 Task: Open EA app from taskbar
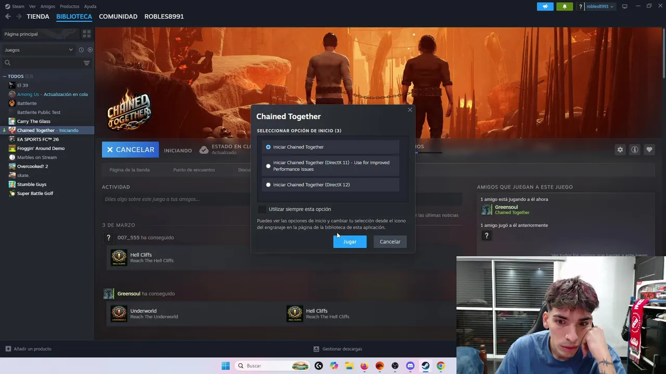point(380,366)
